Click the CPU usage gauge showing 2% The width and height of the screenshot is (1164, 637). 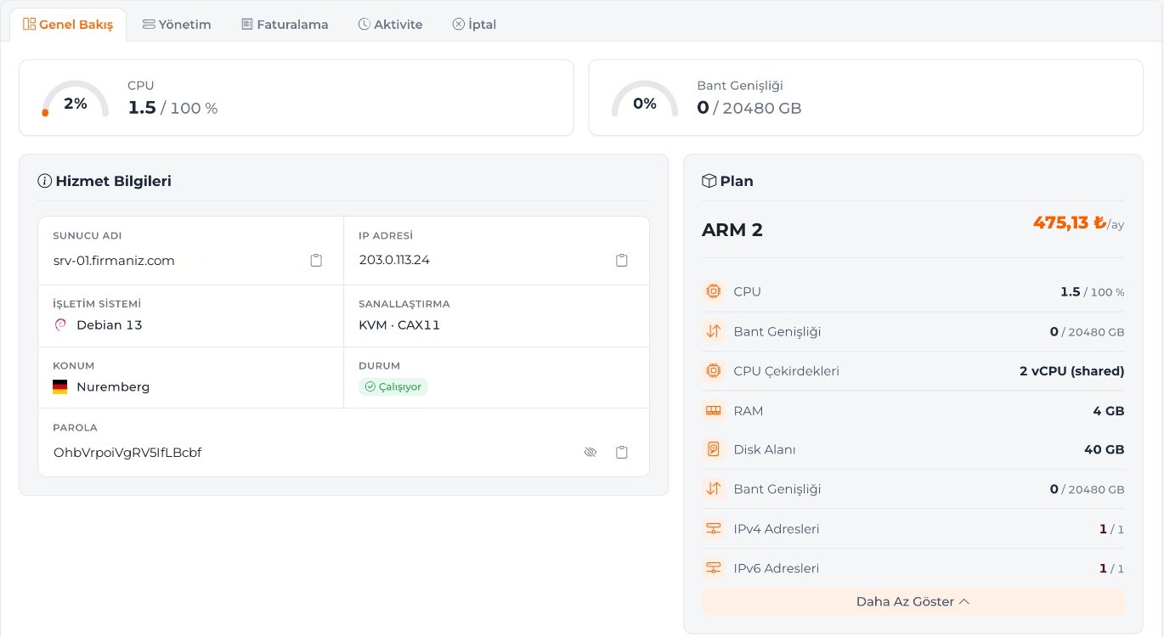point(76,99)
